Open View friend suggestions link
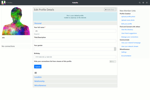 click(129, 33)
